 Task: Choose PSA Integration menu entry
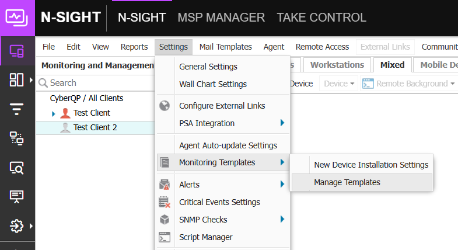click(223, 123)
